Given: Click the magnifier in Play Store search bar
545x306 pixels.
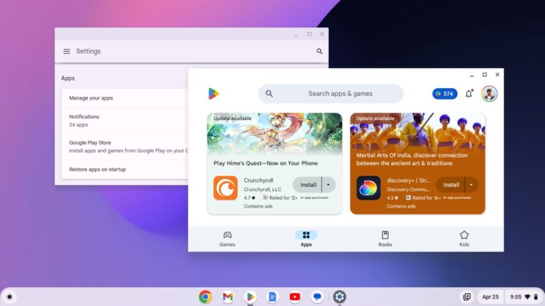Looking at the screenshot, I should pos(269,94).
